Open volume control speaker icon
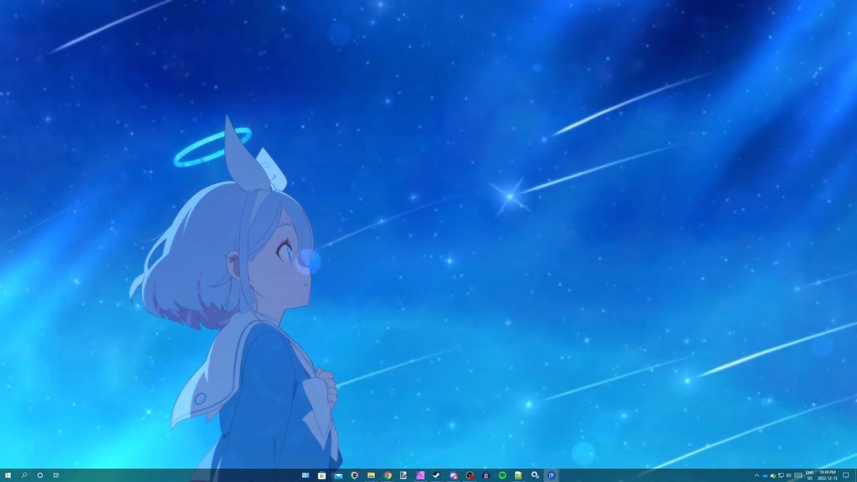The height and width of the screenshot is (482, 857). coord(788,475)
